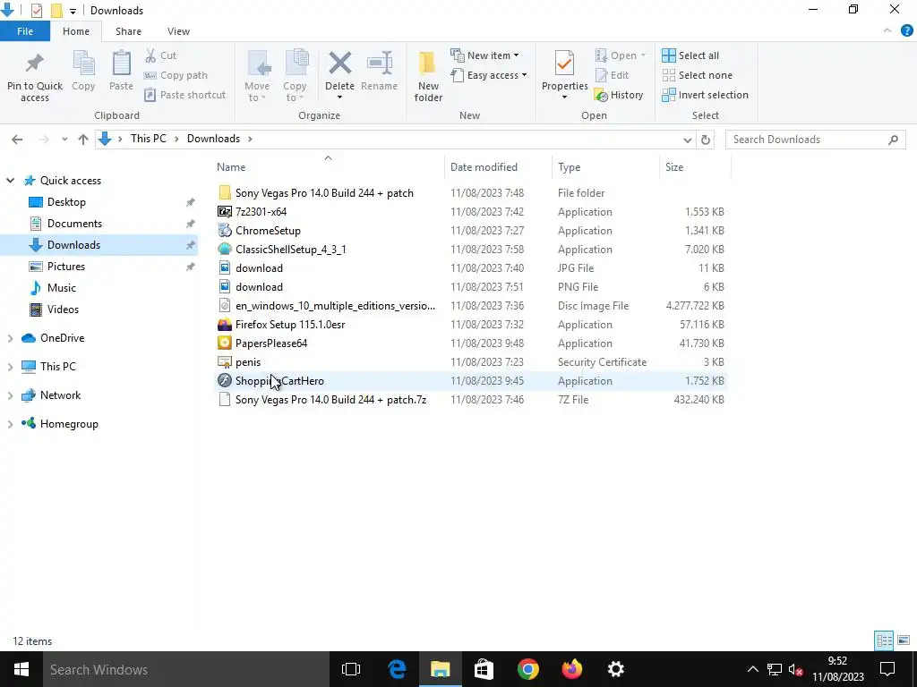Viewport: 917px width, 687px height.
Task: Select Pictures in navigation pane
Action: pos(66,267)
